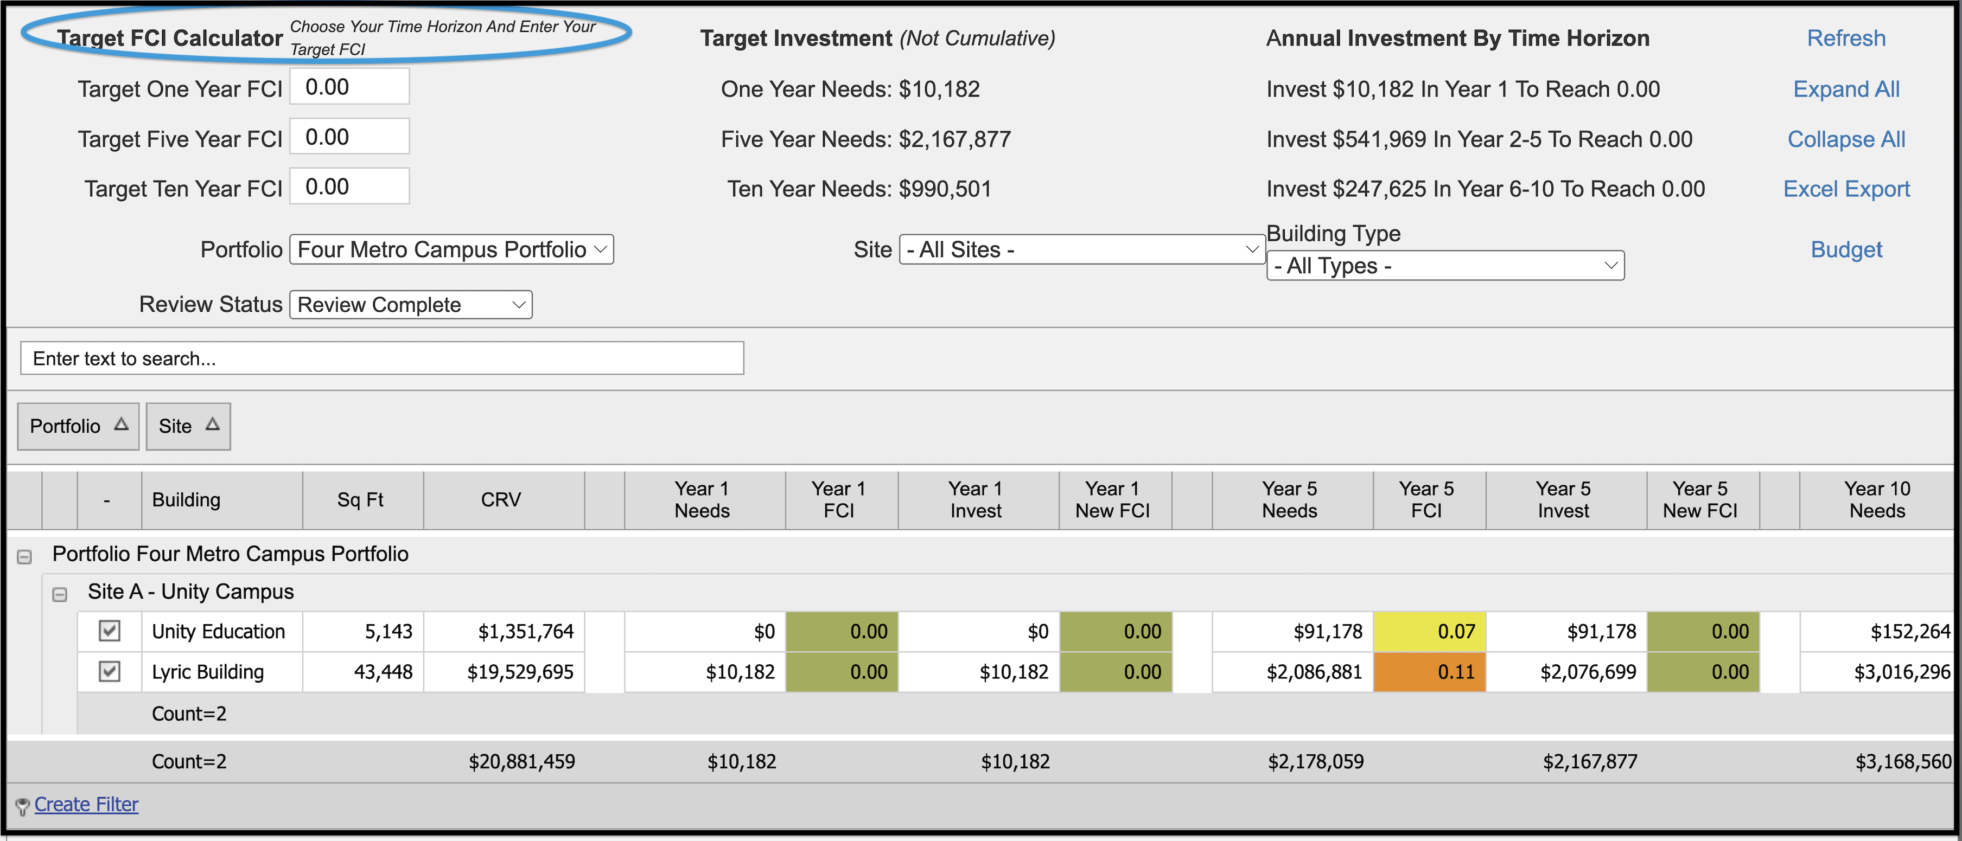Open the Site dropdown showing All Sites
Screen dimensions: 1962x841
pyautogui.click(x=1081, y=249)
